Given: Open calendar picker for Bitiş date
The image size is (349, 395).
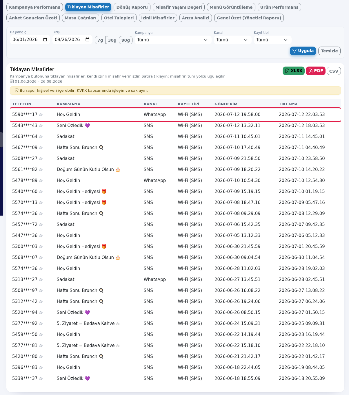Looking at the screenshot, I should point(88,40).
